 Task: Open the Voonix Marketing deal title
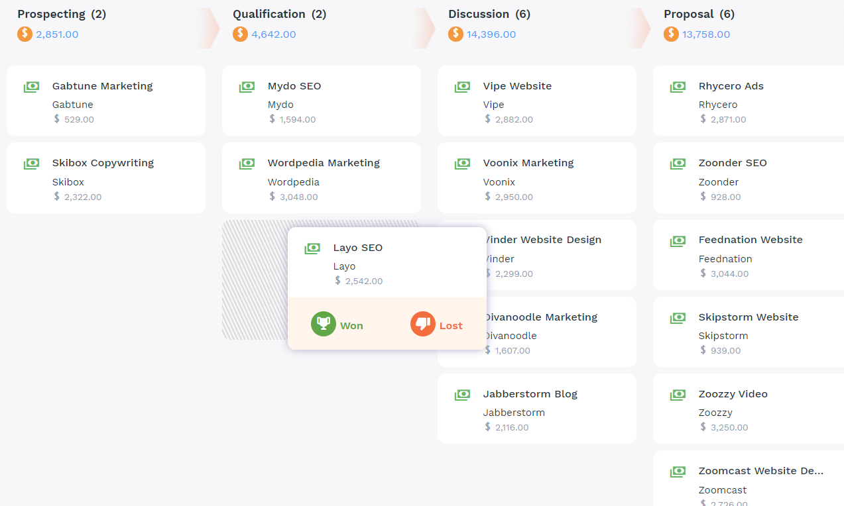point(528,163)
